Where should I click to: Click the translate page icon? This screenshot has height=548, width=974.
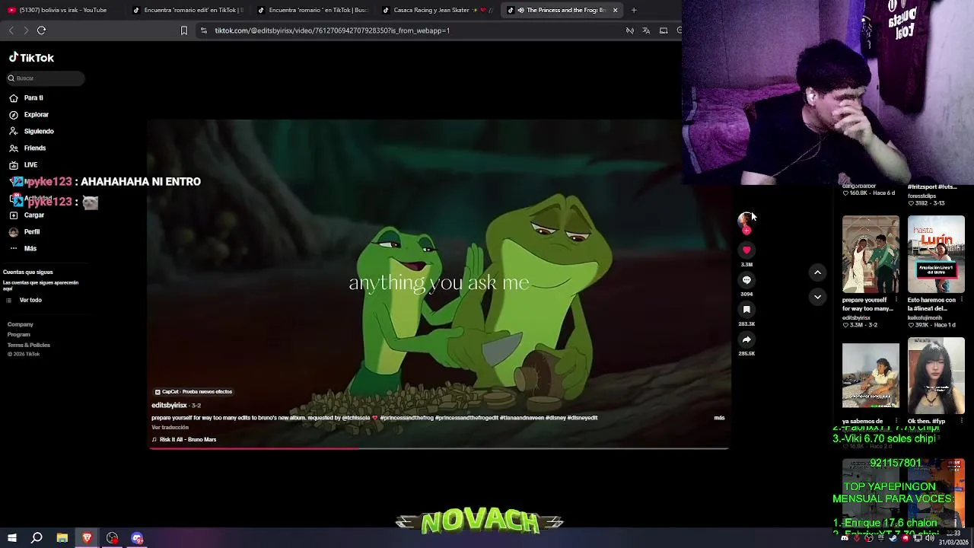646,30
